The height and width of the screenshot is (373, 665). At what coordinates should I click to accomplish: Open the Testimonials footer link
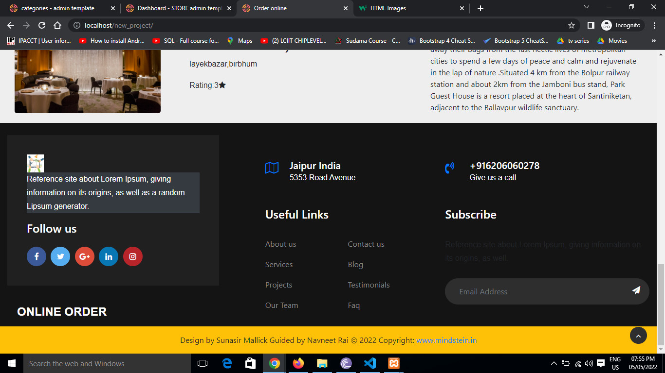(369, 285)
